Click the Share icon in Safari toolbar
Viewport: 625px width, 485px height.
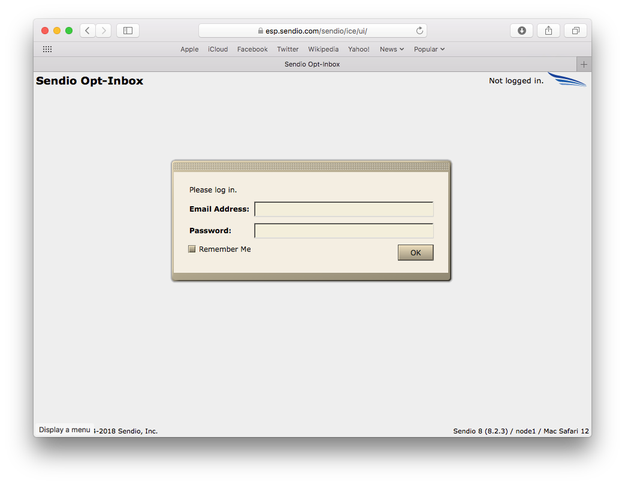[548, 30]
